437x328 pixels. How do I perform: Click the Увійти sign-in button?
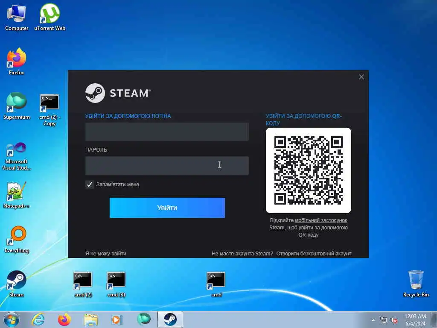(167, 208)
